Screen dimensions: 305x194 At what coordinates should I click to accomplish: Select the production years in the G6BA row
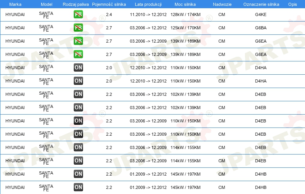[148, 28]
